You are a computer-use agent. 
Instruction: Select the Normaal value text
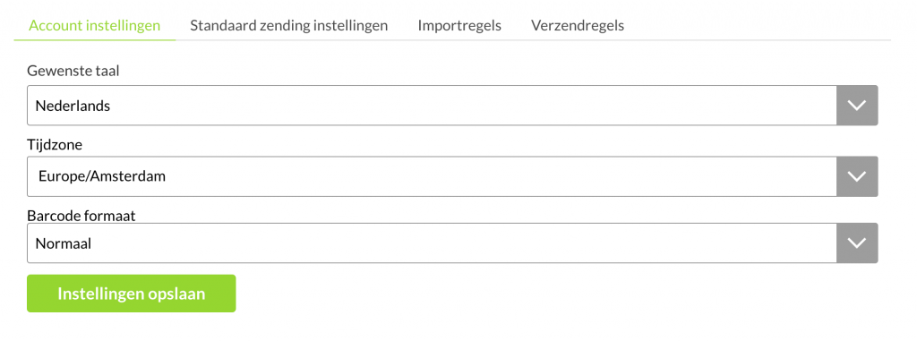[64, 243]
